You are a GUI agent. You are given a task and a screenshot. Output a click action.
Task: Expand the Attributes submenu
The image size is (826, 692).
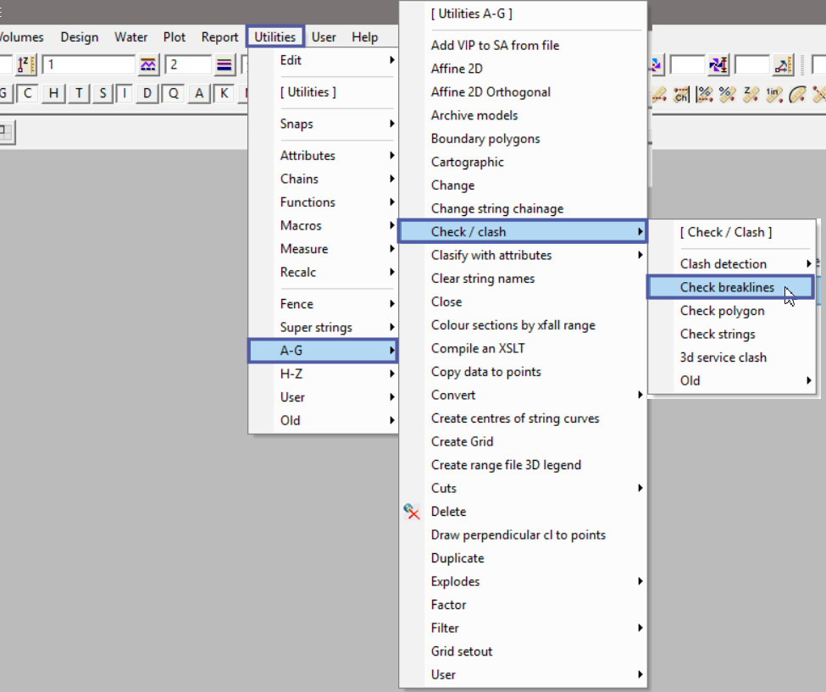point(324,155)
